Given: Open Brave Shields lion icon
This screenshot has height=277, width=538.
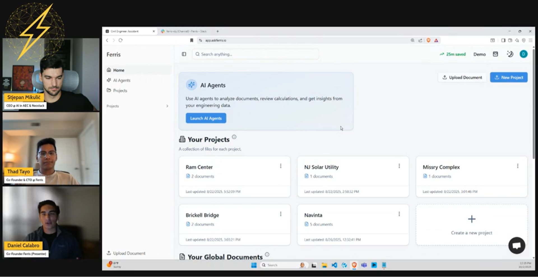Looking at the screenshot, I should pyautogui.click(x=428, y=40).
